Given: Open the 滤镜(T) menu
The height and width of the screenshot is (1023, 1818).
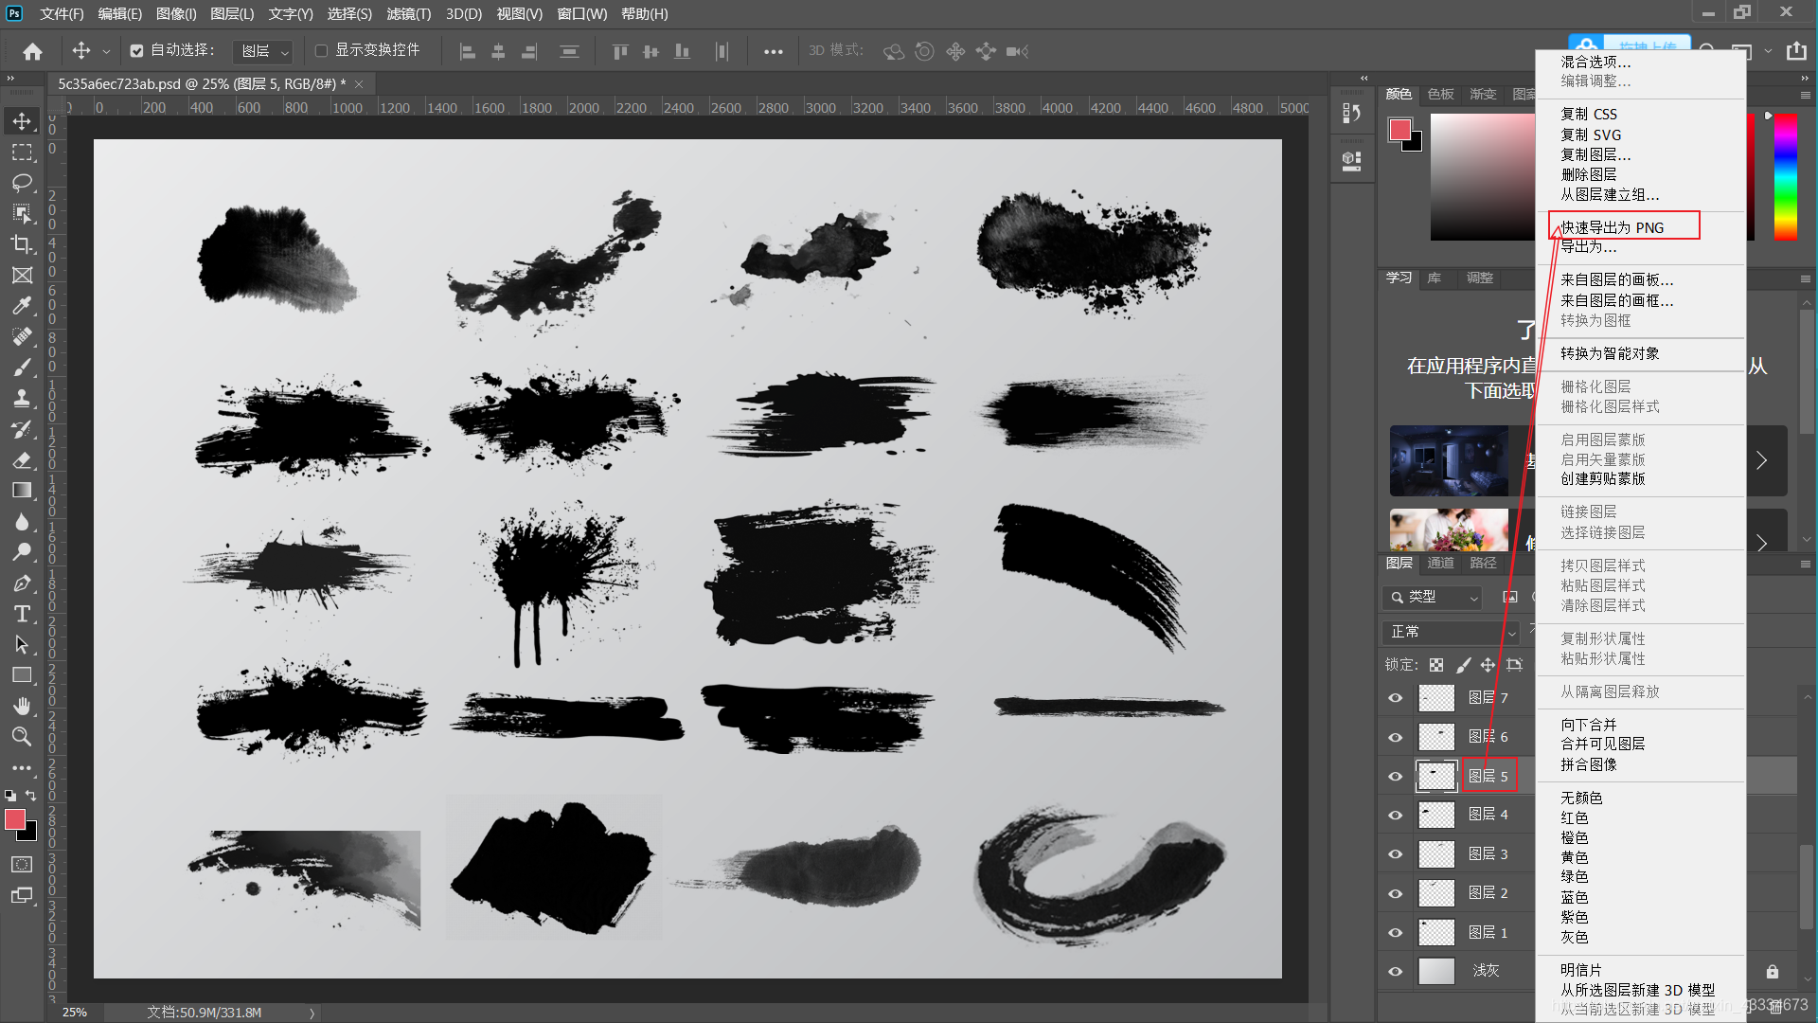Looking at the screenshot, I should (408, 13).
